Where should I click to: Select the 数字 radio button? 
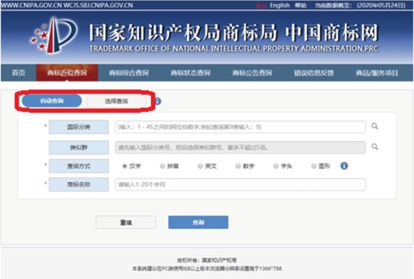click(x=238, y=166)
